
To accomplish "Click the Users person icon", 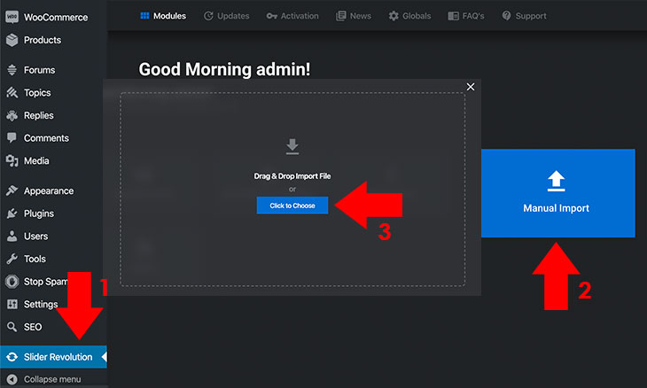I will 12,236.
